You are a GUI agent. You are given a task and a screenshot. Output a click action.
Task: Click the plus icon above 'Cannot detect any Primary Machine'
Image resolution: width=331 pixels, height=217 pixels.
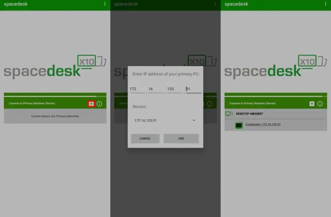point(91,104)
